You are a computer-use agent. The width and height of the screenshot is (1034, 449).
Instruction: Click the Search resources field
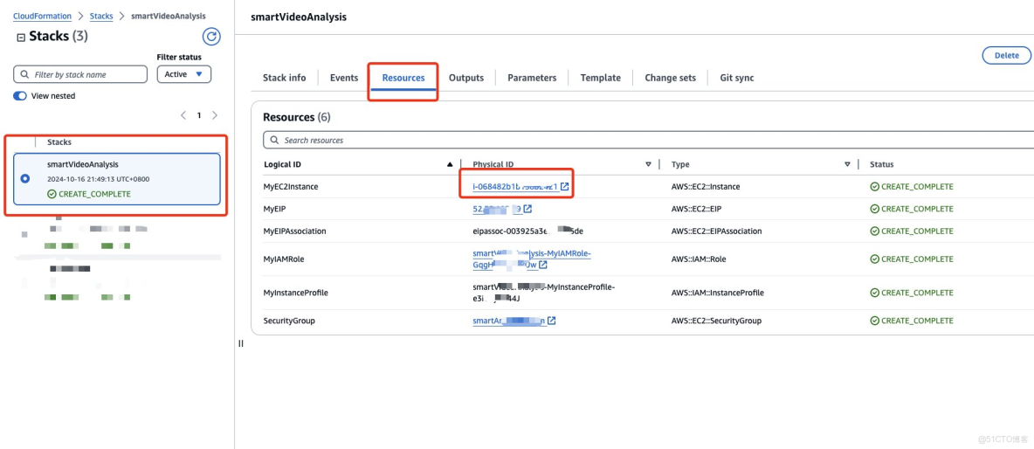(x=646, y=140)
